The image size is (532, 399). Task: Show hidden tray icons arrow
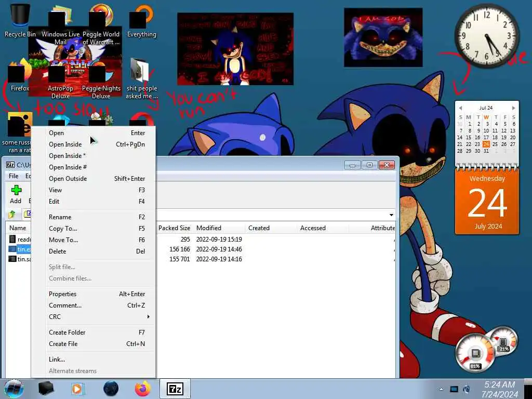pyautogui.click(x=441, y=389)
